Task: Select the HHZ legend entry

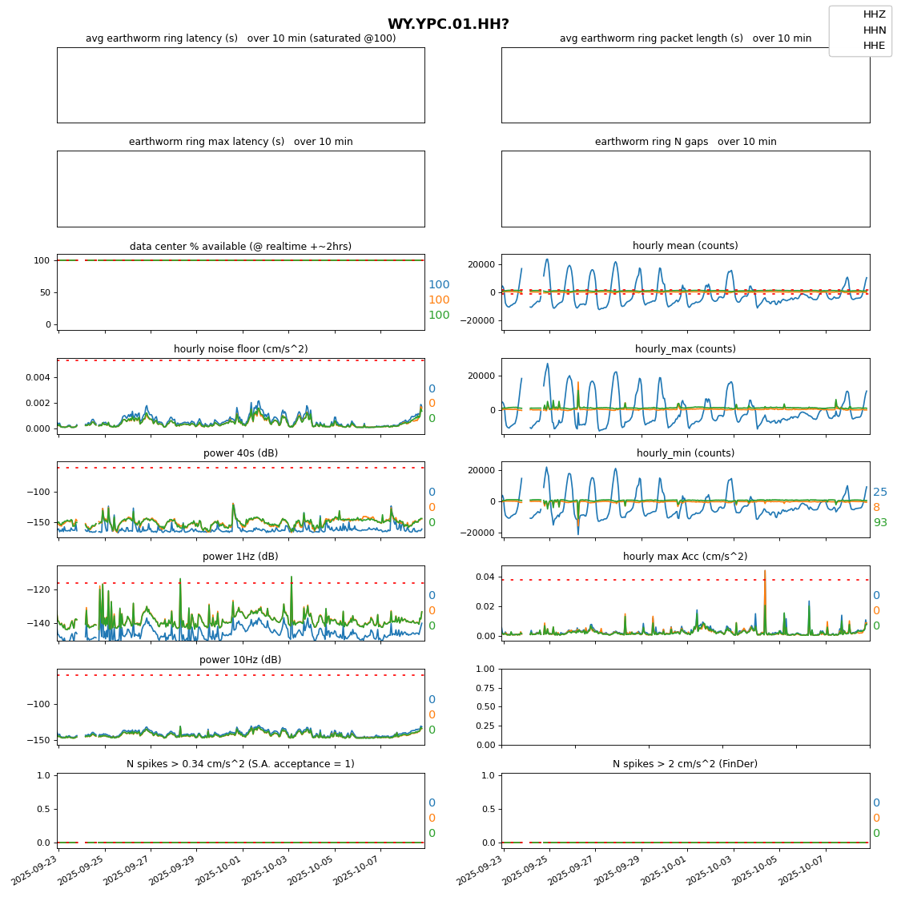Action: (873, 14)
